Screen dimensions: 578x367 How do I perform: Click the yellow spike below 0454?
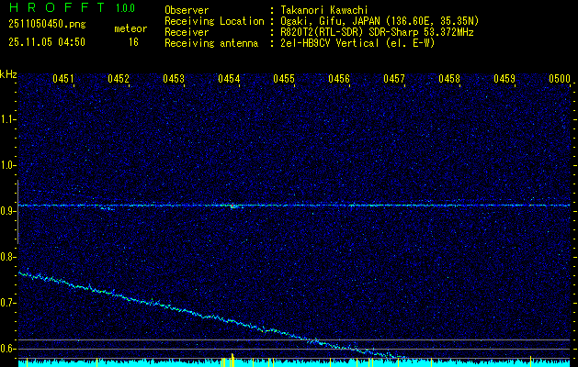pos(232,359)
